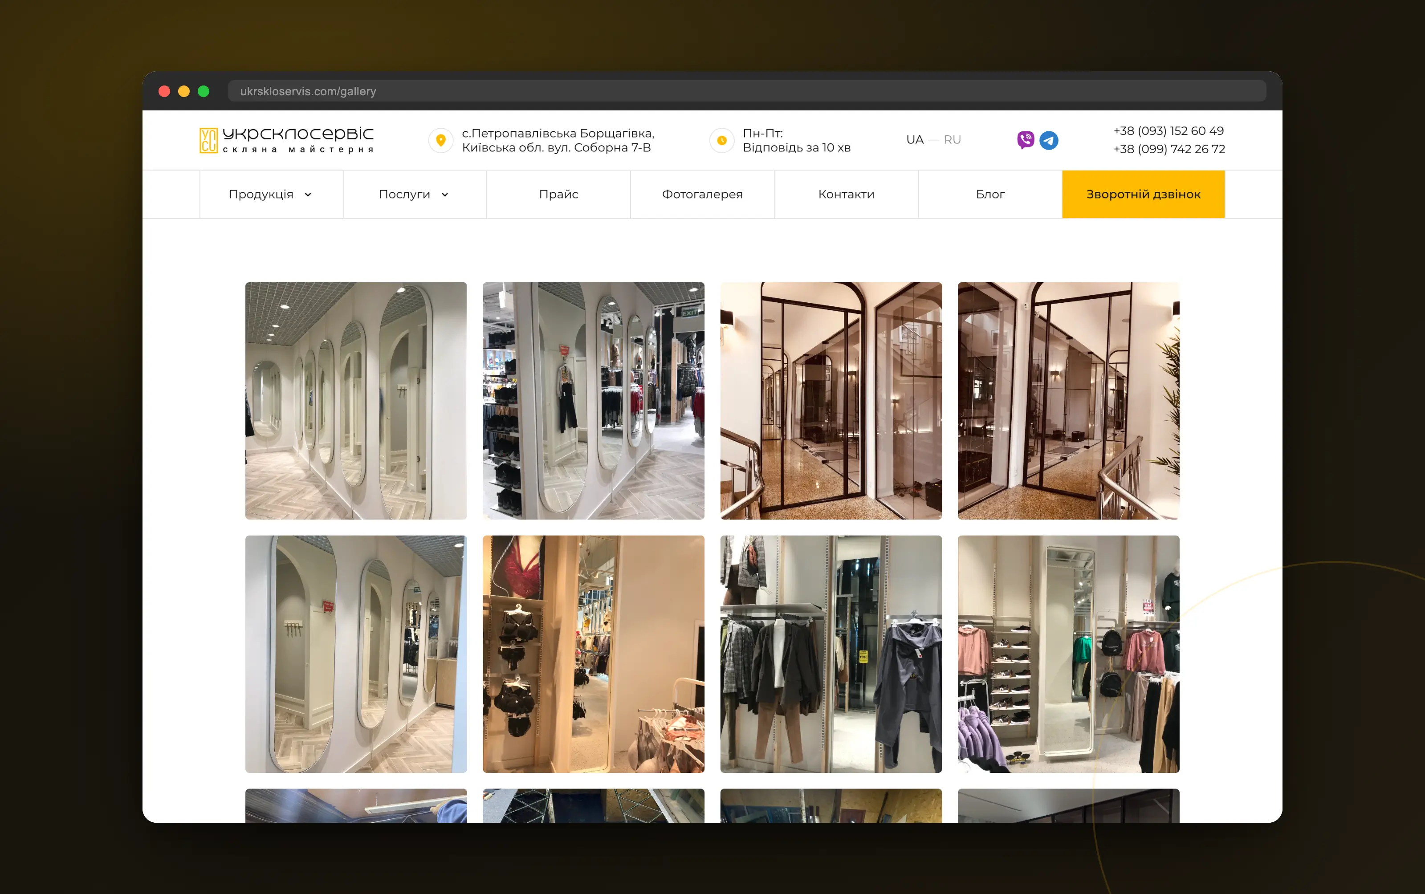The image size is (1425, 894).
Task: Go to the Контакти page
Action: click(x=846, y=195)
